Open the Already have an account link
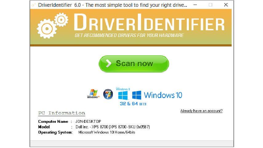 click(x=201, y=111)
